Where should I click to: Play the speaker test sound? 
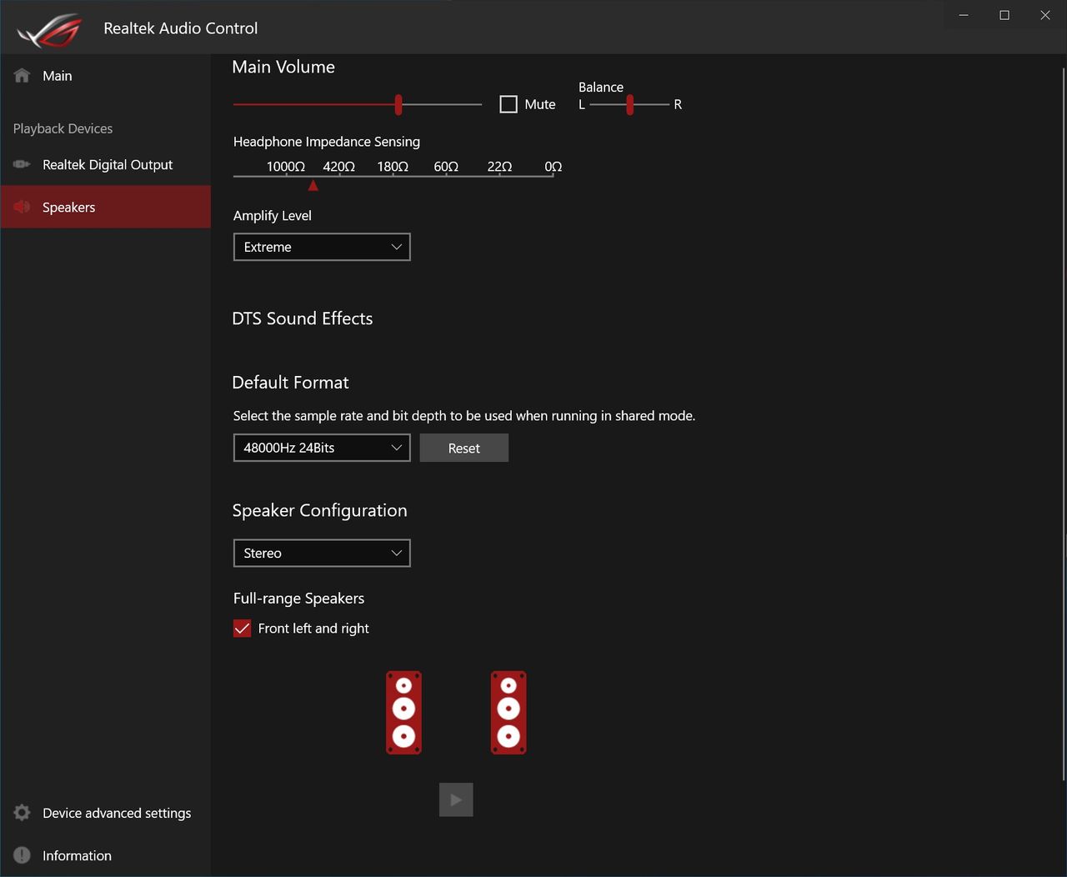click(456, 799)
